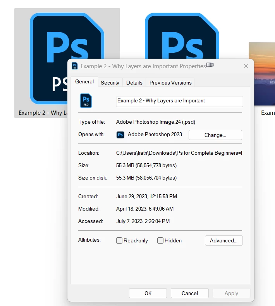Open the Previous Versions tab
Screen dimensions: 275x306
point(170,83)
